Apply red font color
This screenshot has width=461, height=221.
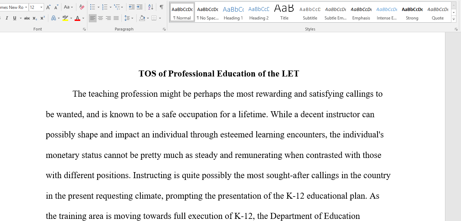point(77,18)
